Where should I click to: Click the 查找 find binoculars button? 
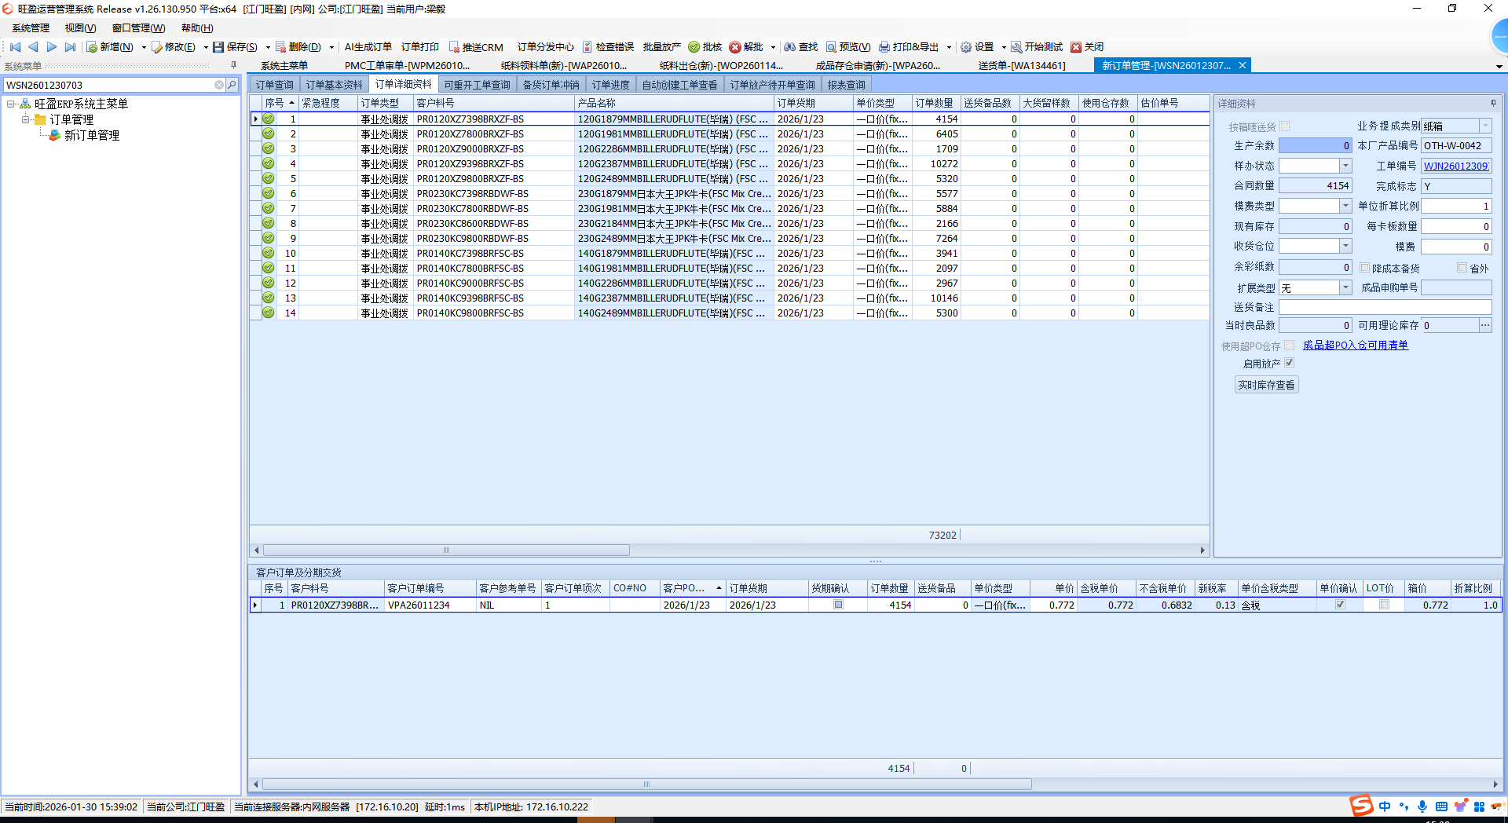coord(801,47)
